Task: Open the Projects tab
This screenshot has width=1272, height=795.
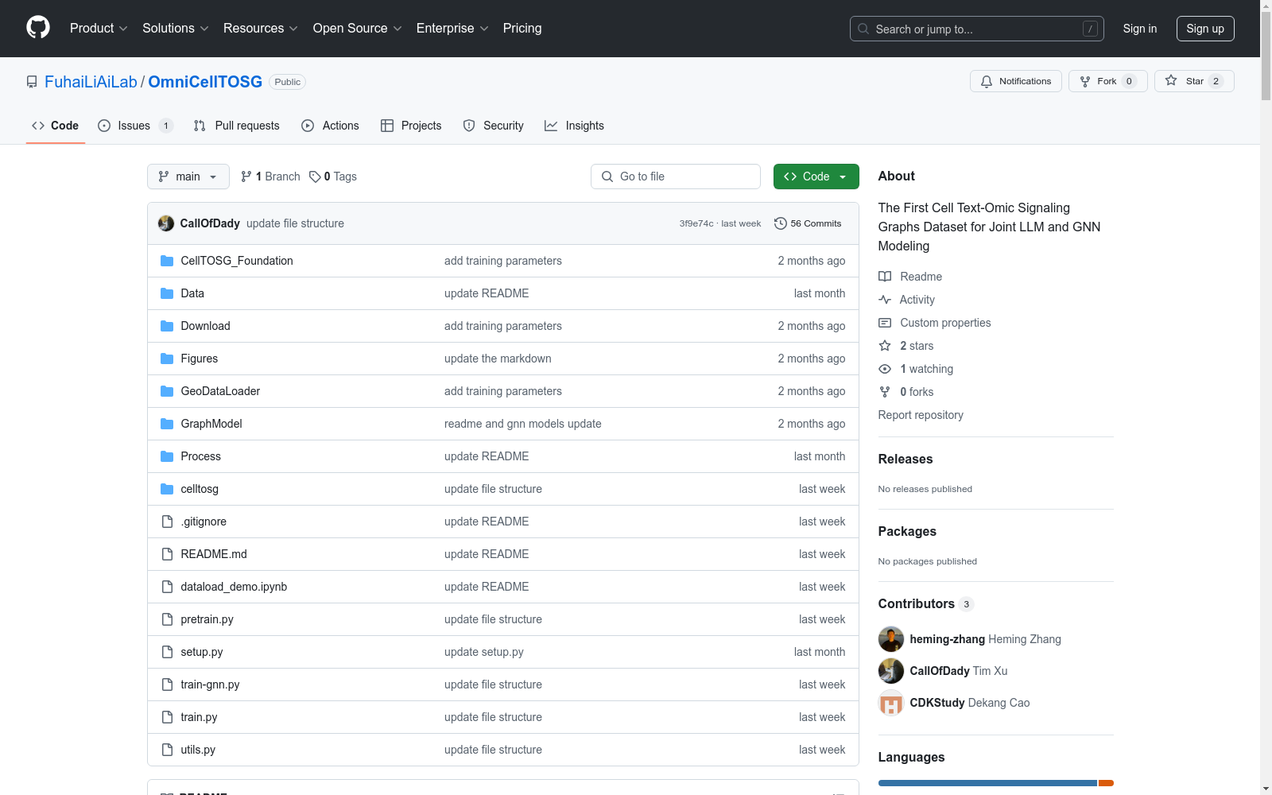Action: coord(411,126)
